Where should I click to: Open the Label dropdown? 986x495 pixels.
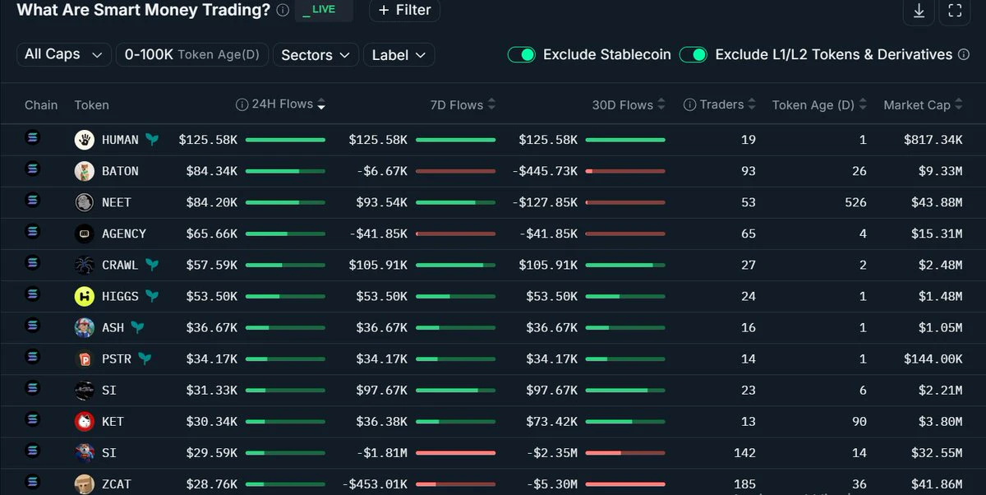(399, 55)
